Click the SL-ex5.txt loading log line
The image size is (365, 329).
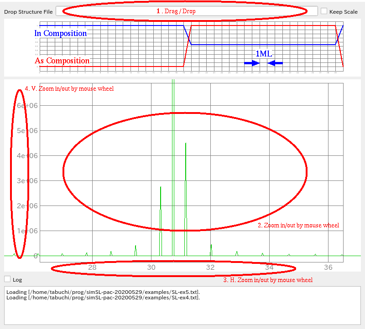(x=103, y=292)
